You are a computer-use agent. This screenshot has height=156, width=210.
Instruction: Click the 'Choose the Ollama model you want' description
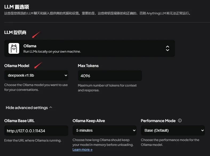(36, 87)
